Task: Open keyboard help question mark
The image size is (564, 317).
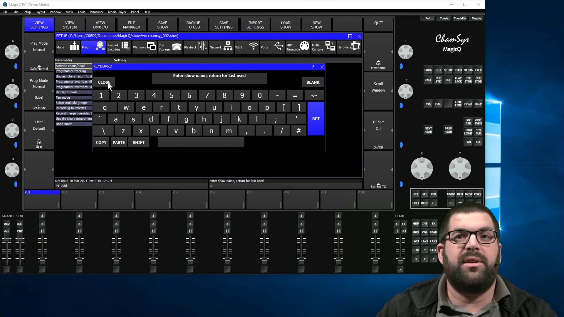Action: click(x=313, y=67)
